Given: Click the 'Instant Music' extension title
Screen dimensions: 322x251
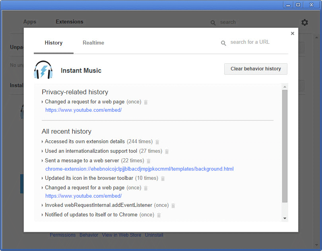Looking at the screenshot, I should point(81,71).
